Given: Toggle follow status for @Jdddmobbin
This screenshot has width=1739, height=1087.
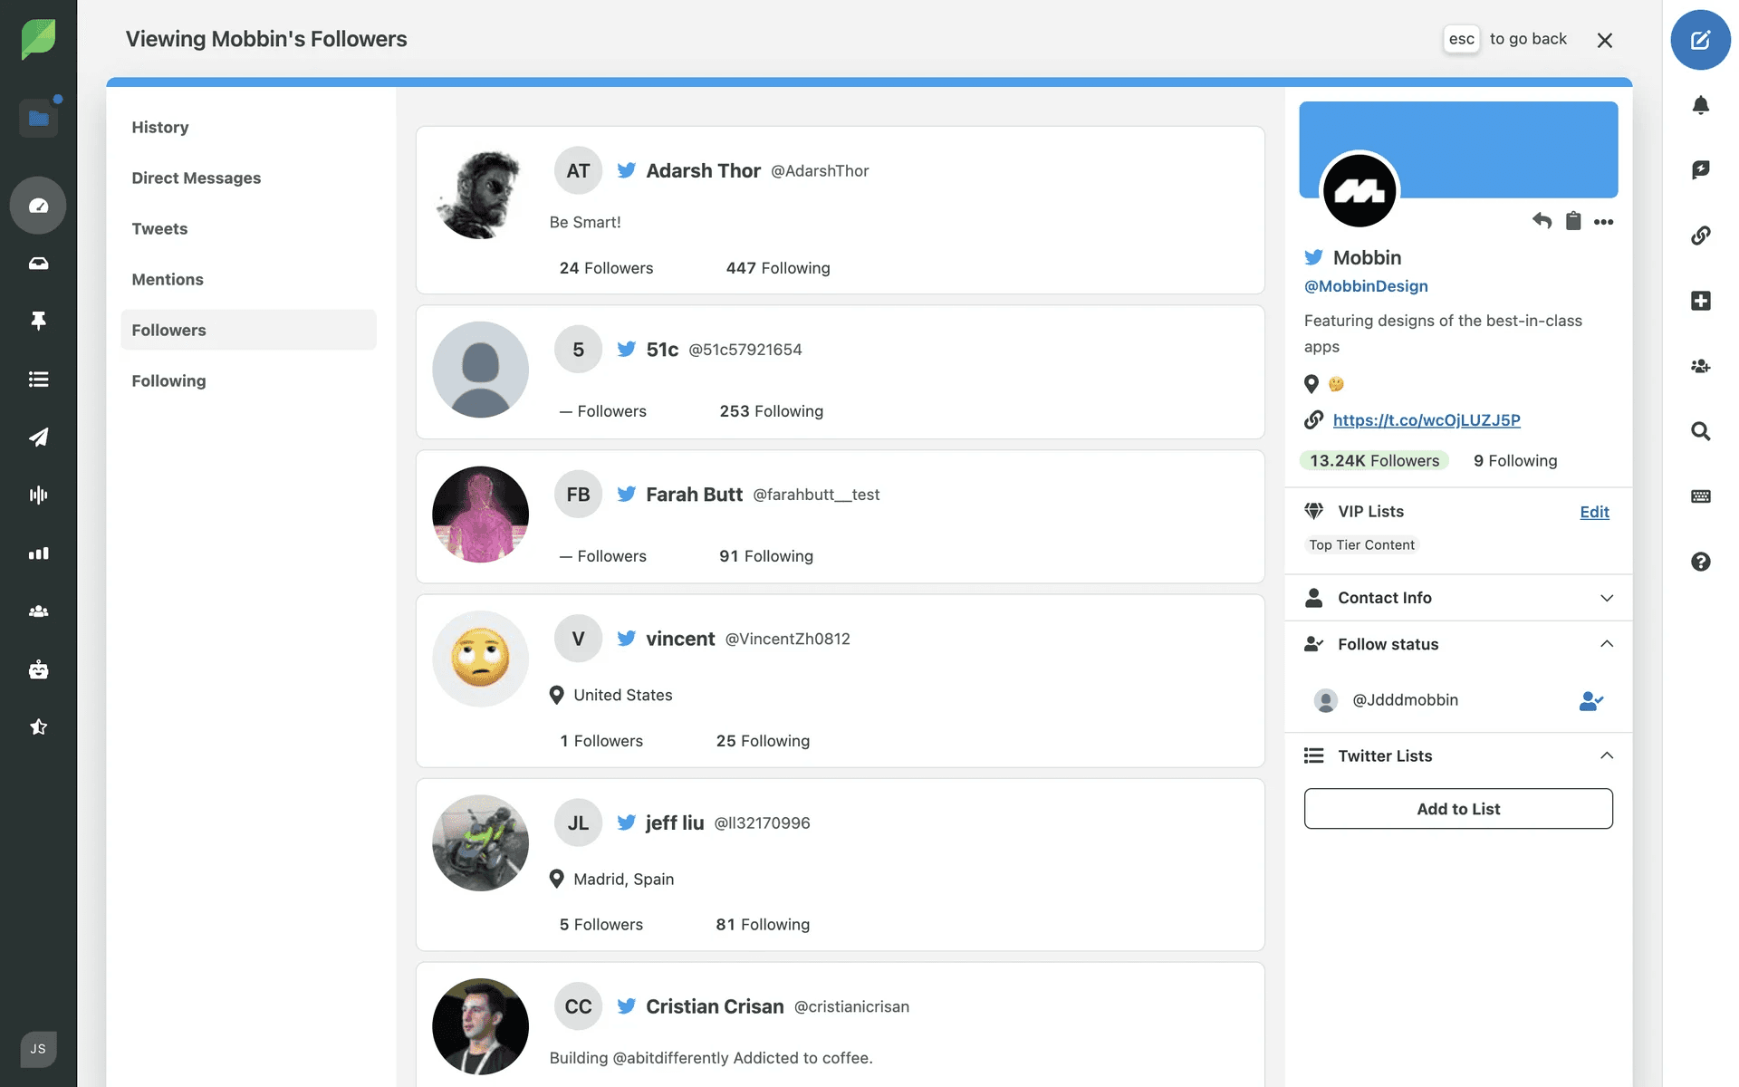Looking at the screenshot, I should coord(1590,700).
